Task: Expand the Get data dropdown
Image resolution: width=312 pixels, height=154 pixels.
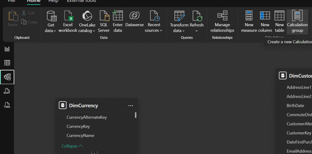Action: tap(51, 30)
